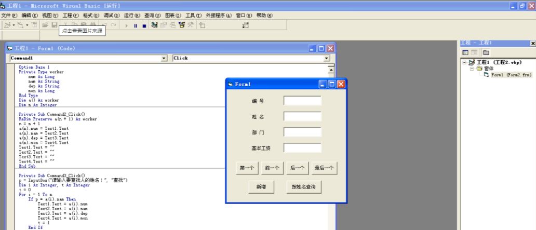Click the 前一个 button in Form1
This screenshot has width=536, height=230.
click(x=273, y=168)
